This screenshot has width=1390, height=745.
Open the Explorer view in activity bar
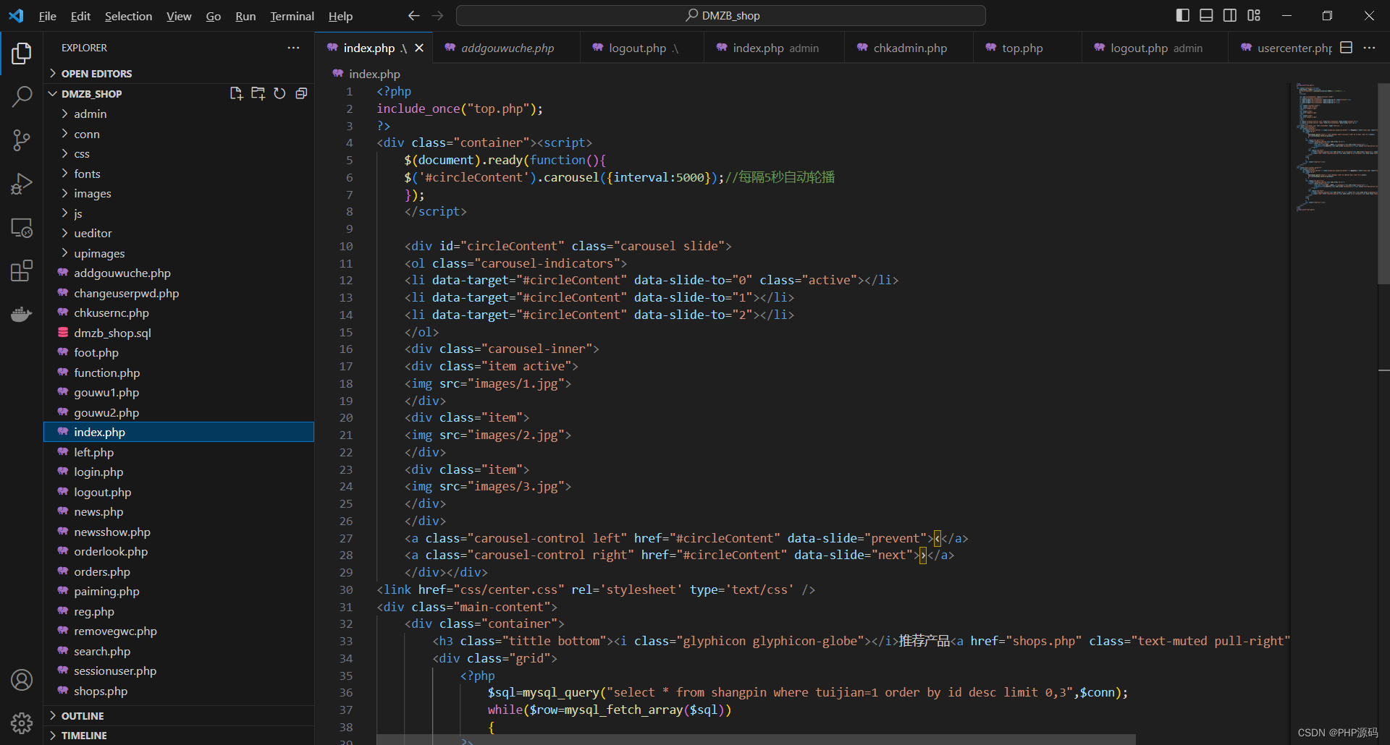[x=22, y=54]
